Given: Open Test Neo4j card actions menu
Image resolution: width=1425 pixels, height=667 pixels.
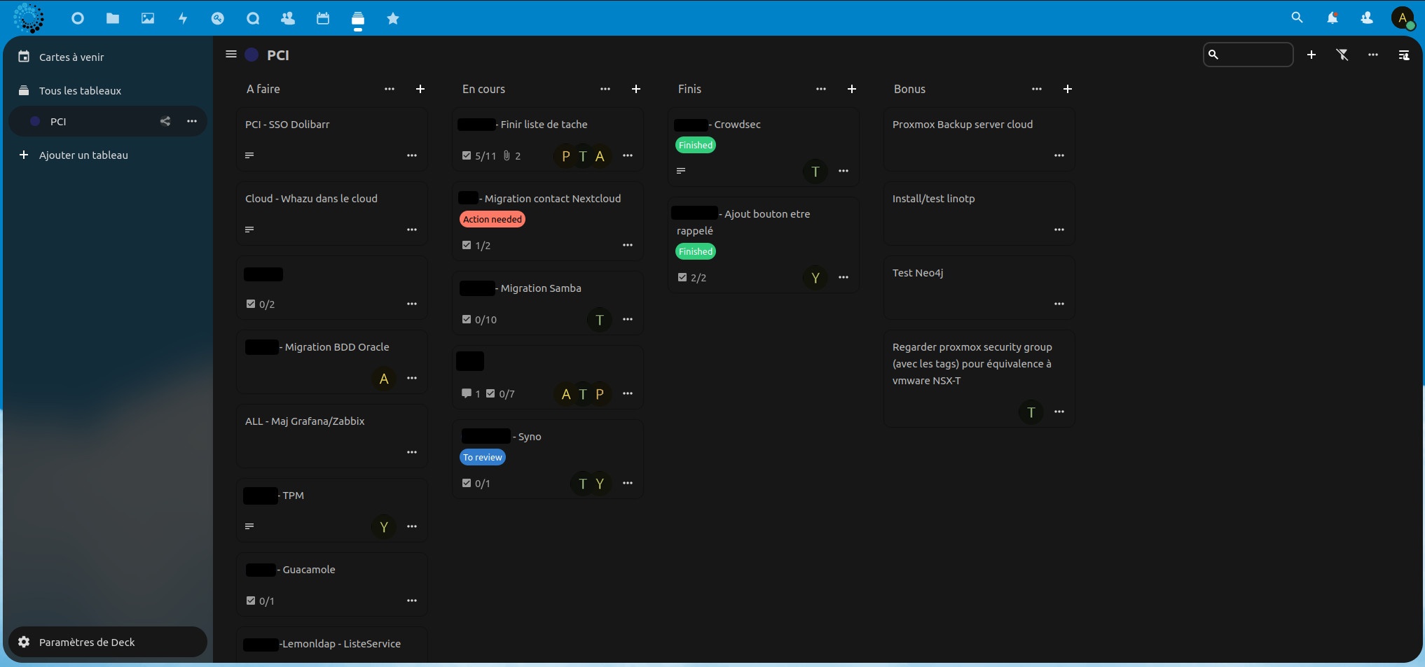Looking at the screenshot, I should (x=1059, y=304).
